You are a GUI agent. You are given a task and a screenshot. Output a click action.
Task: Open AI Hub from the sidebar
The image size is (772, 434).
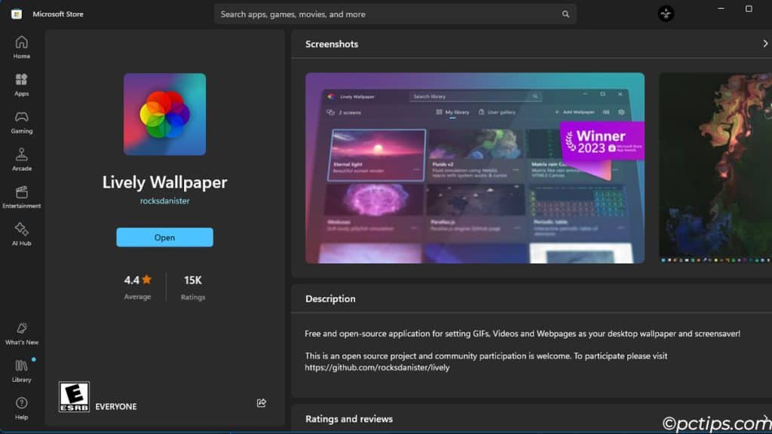(21, 235)
